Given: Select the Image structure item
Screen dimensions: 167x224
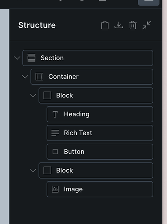Looking at the screenshot, I should 100,189.
